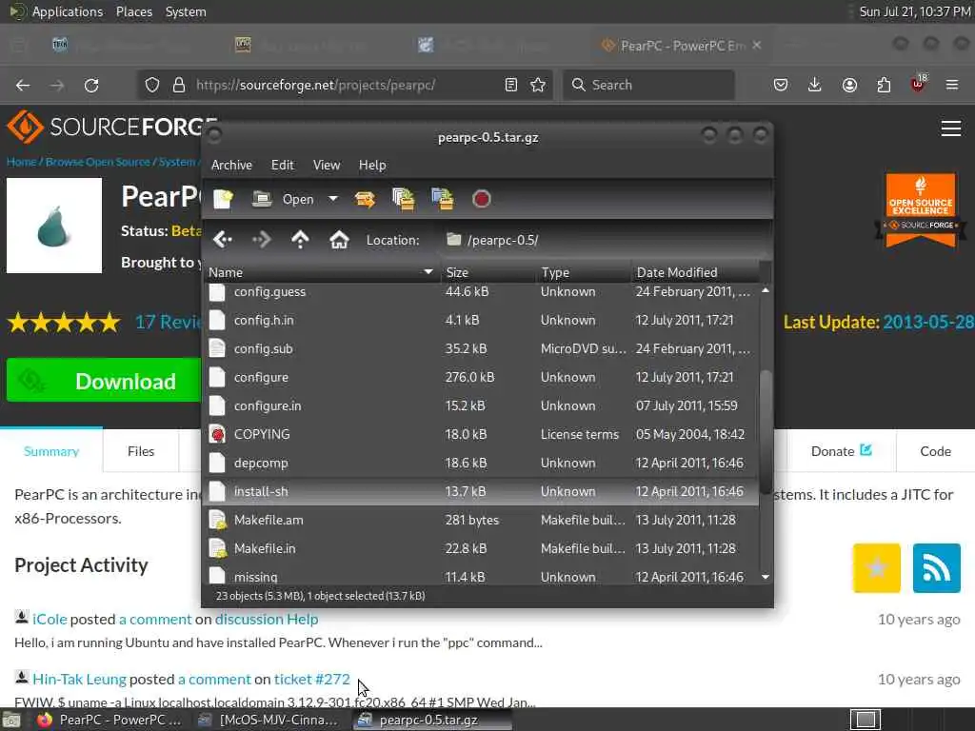Open the Donate tab
Screen dimensions: 975x731
[842, 451]
